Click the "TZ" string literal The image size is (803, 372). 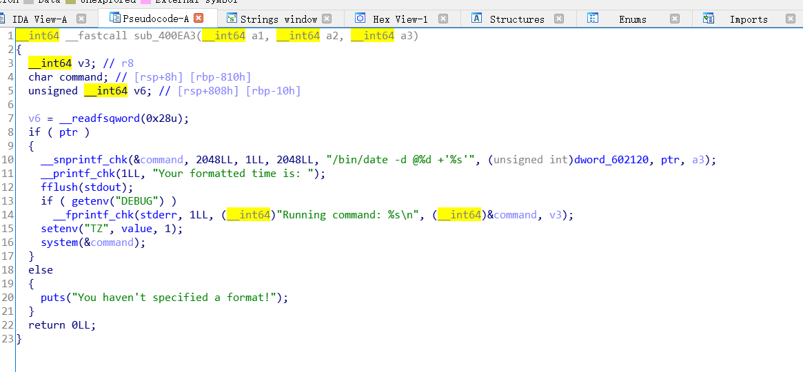click(x=96, y=229)
